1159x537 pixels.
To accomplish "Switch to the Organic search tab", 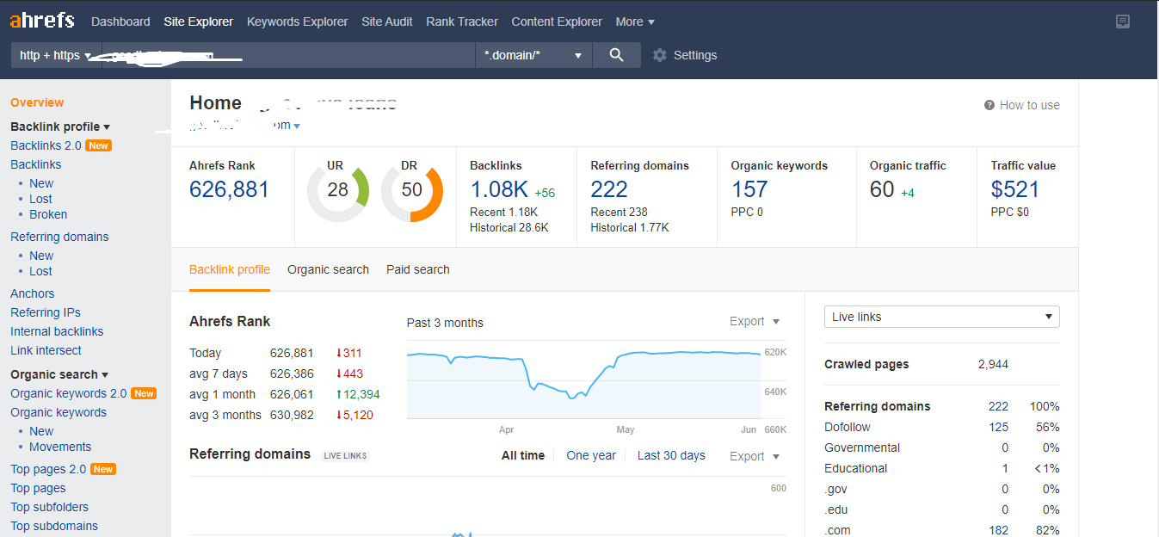I will (x=328, y=269).
